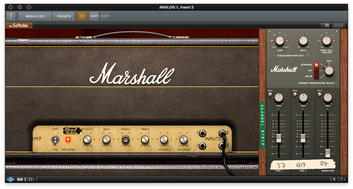Open the three-dot plugin options menu
353x189 pixels.
tap(11, 16)
